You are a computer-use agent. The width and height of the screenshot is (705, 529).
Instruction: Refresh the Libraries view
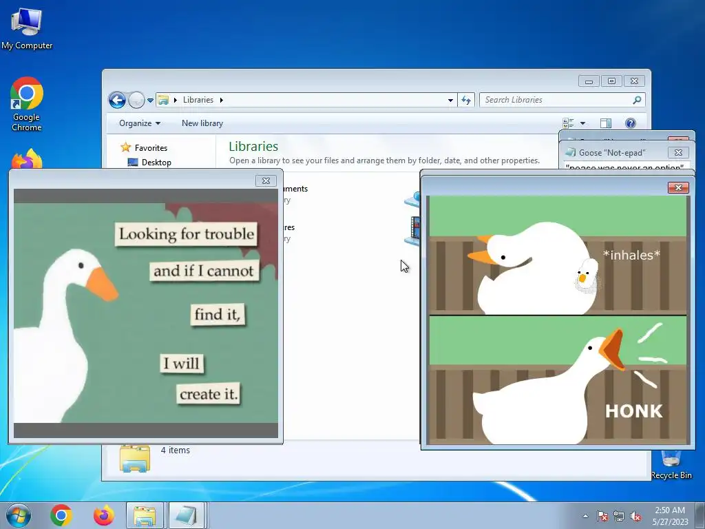pyautogui.click(x=466, y=100)
